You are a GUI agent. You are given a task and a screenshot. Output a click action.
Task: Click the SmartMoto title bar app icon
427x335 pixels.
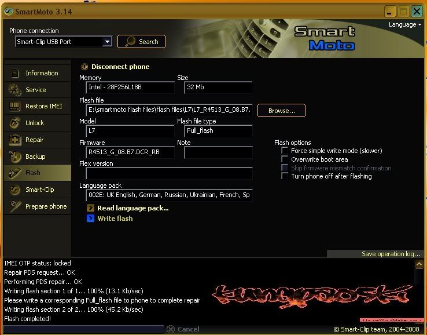pyautogui.click(x=9, y=12)
